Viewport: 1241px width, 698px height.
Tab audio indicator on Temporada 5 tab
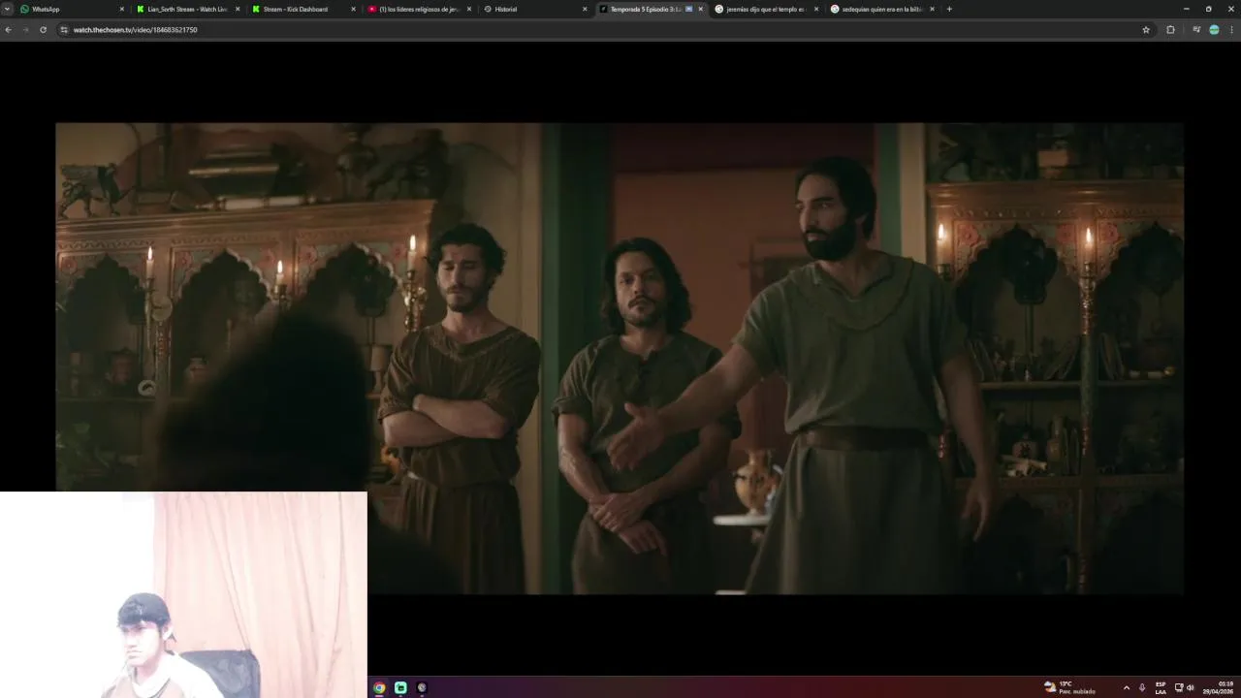click(x=689, y=9)
